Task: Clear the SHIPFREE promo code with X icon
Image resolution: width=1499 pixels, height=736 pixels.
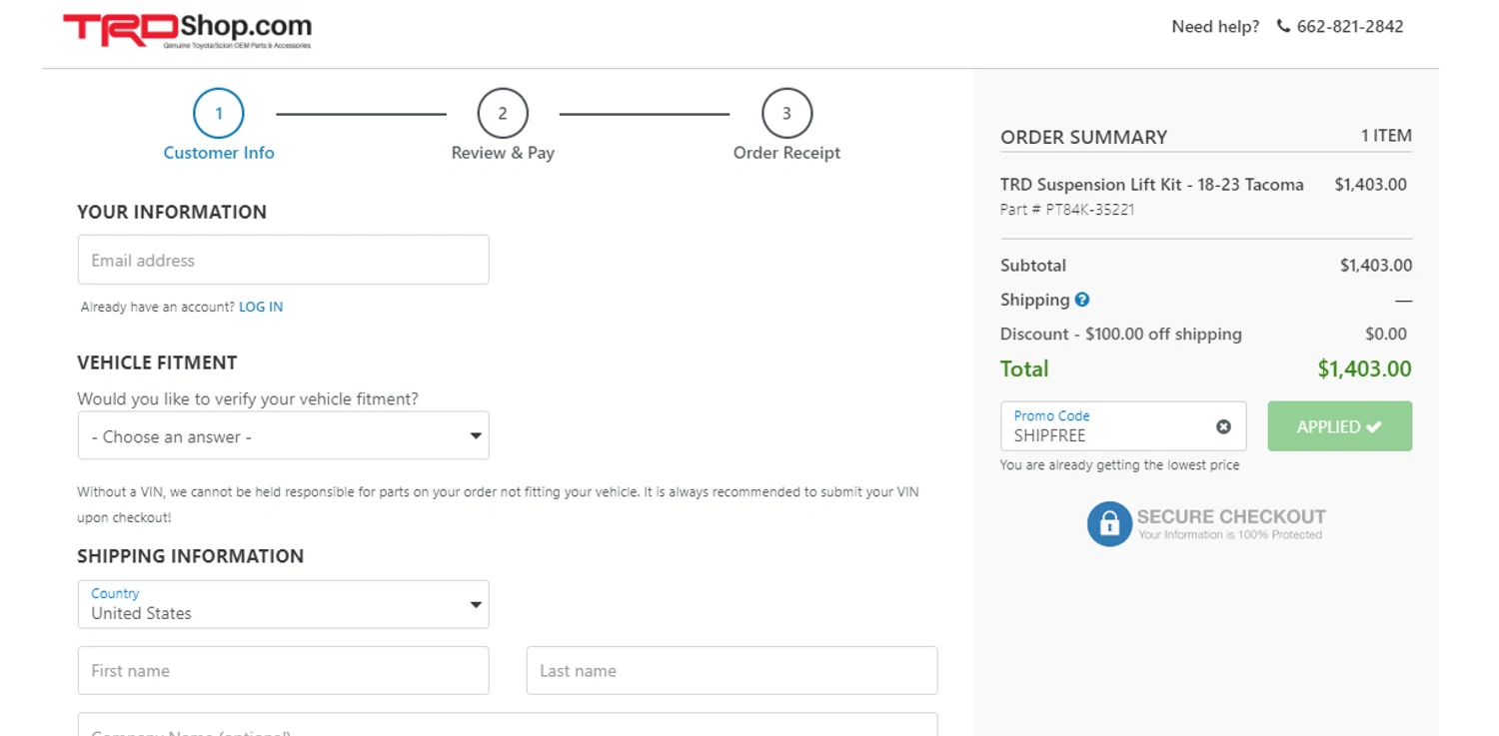Action: [x=1223, y=426]
